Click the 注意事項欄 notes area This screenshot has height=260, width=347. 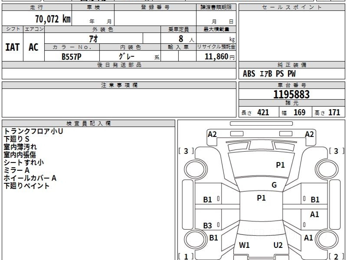point(119,103)
